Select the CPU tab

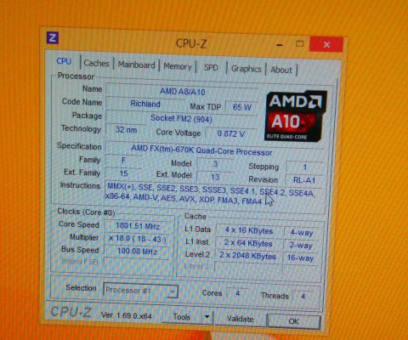64,61
